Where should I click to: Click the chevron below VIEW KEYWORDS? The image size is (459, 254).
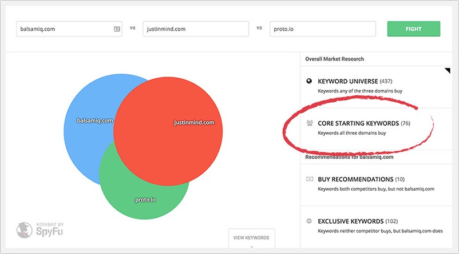pos(251,247)
